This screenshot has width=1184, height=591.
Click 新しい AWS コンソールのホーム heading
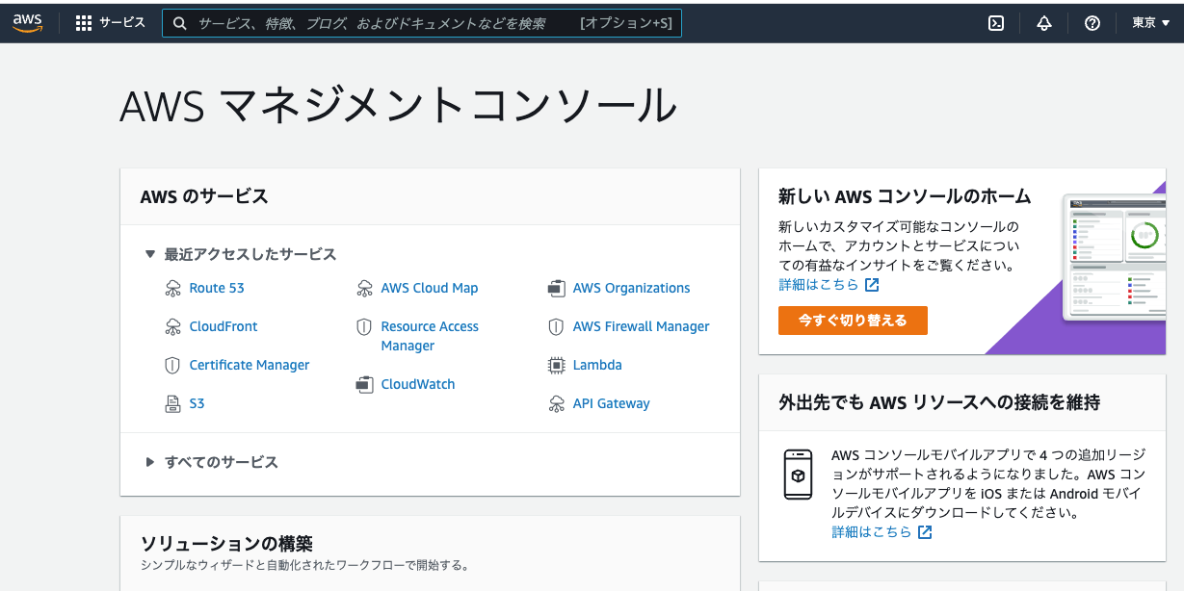[x=905, y=196]
